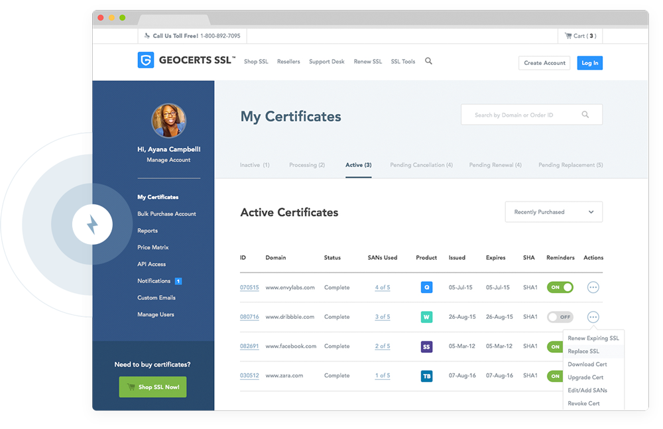663x429 pixels.
Task: Open SSL Tools in top navigation
Action: (x=403, y=62)
